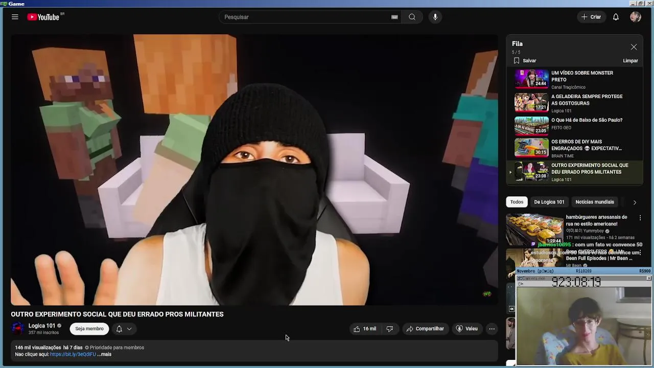Close the Fila queue panel

pos(634,47)
